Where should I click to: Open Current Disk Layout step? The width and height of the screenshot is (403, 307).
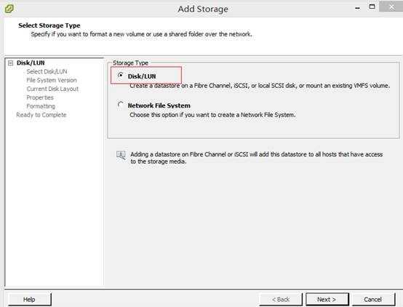pos(52,89)
